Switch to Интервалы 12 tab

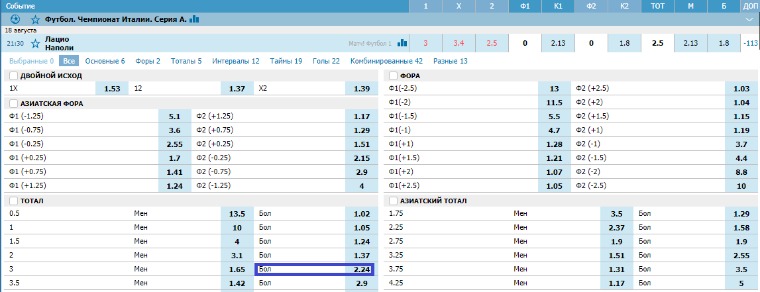pos(236,61)
